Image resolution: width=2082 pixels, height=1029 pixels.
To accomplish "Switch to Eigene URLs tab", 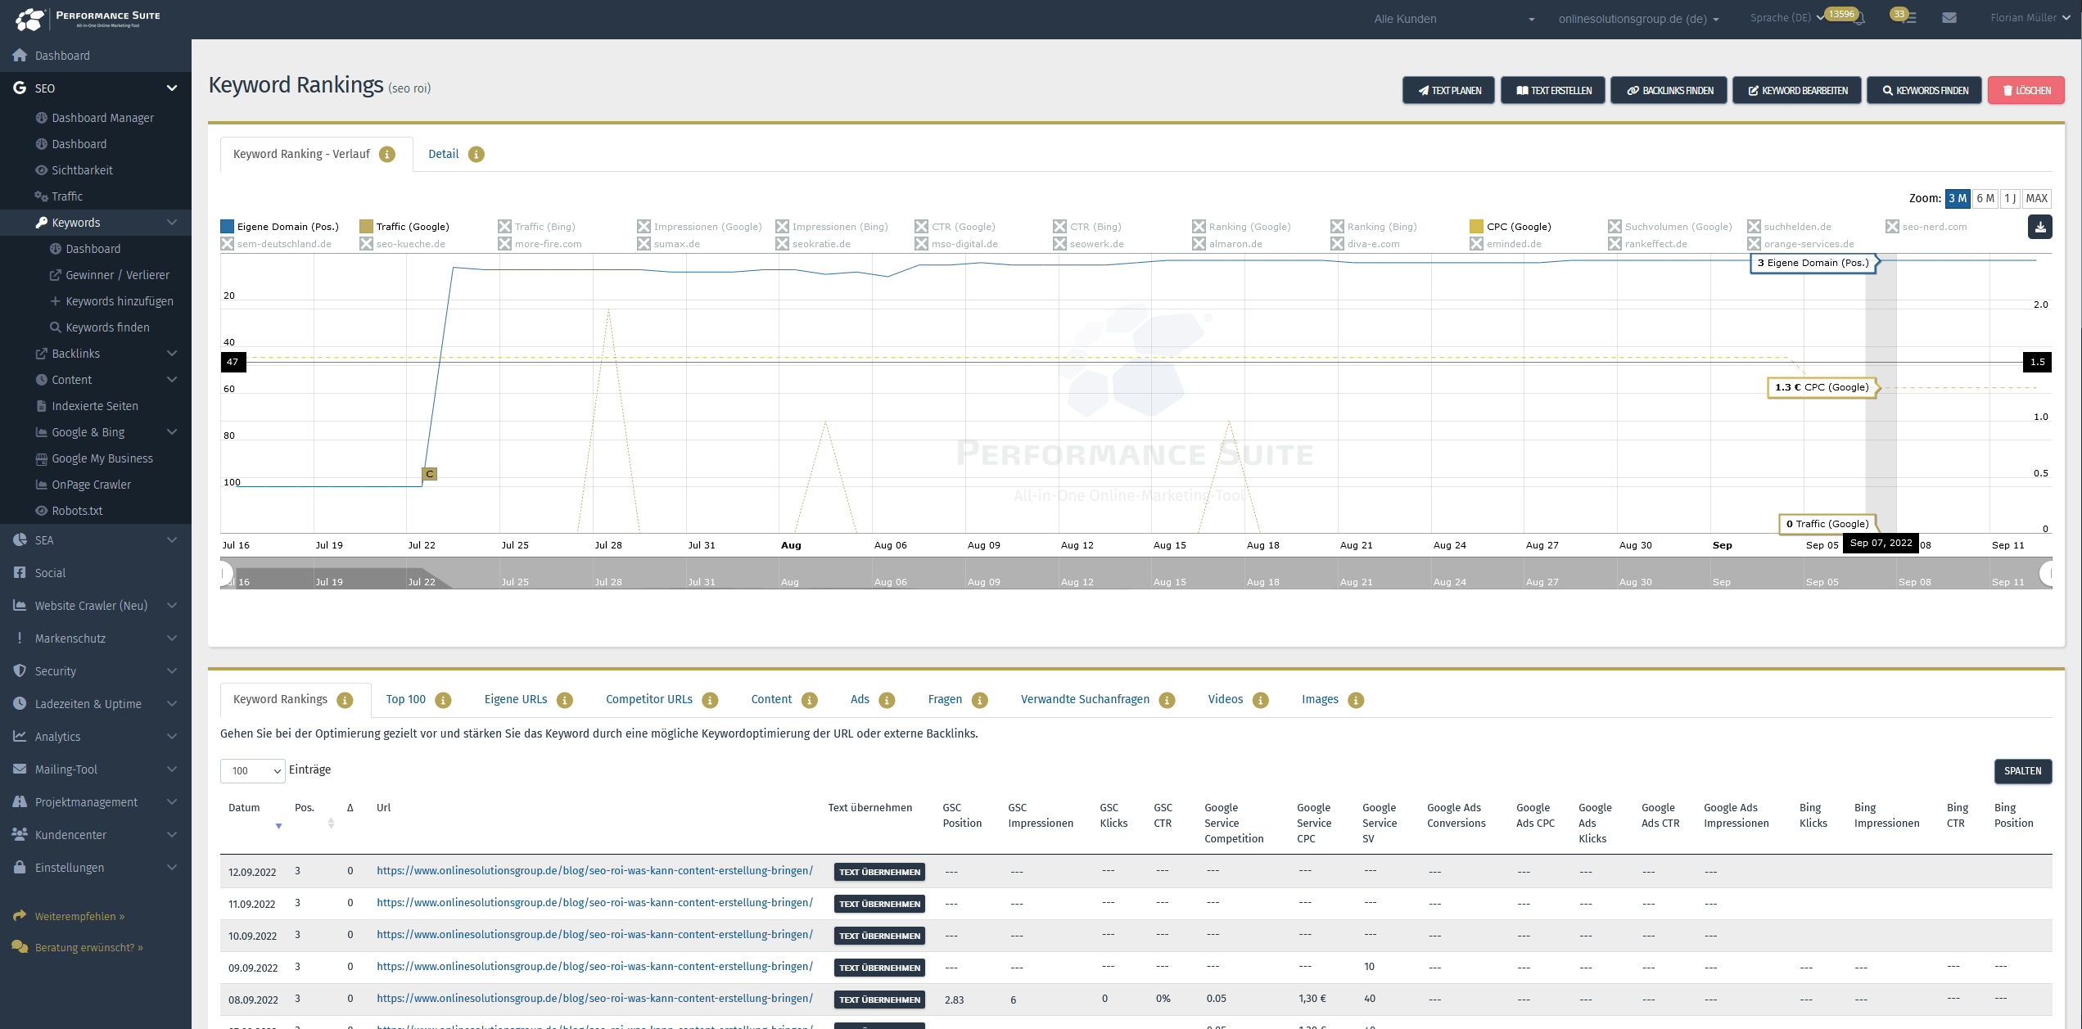I will pyautogui.click(x=516, y=699).
